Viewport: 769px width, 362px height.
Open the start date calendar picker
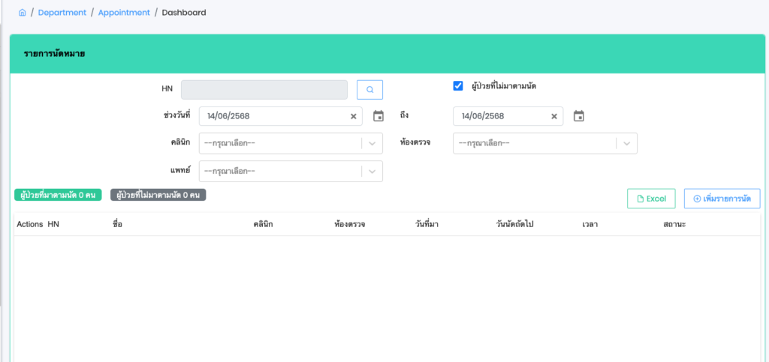tap(378, 116)
